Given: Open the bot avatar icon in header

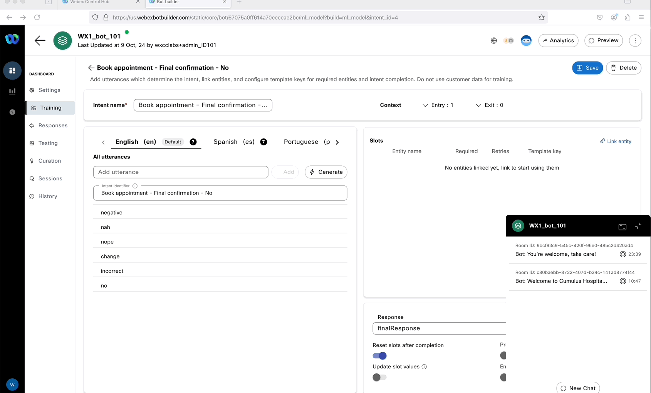Looking at the screenshot, I should point(526,41).
